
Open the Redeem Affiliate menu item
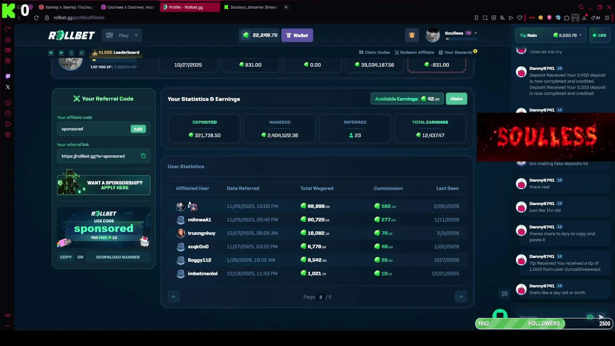point(414,52)
